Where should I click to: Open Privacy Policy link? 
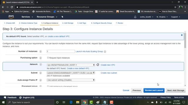point(166,97)
